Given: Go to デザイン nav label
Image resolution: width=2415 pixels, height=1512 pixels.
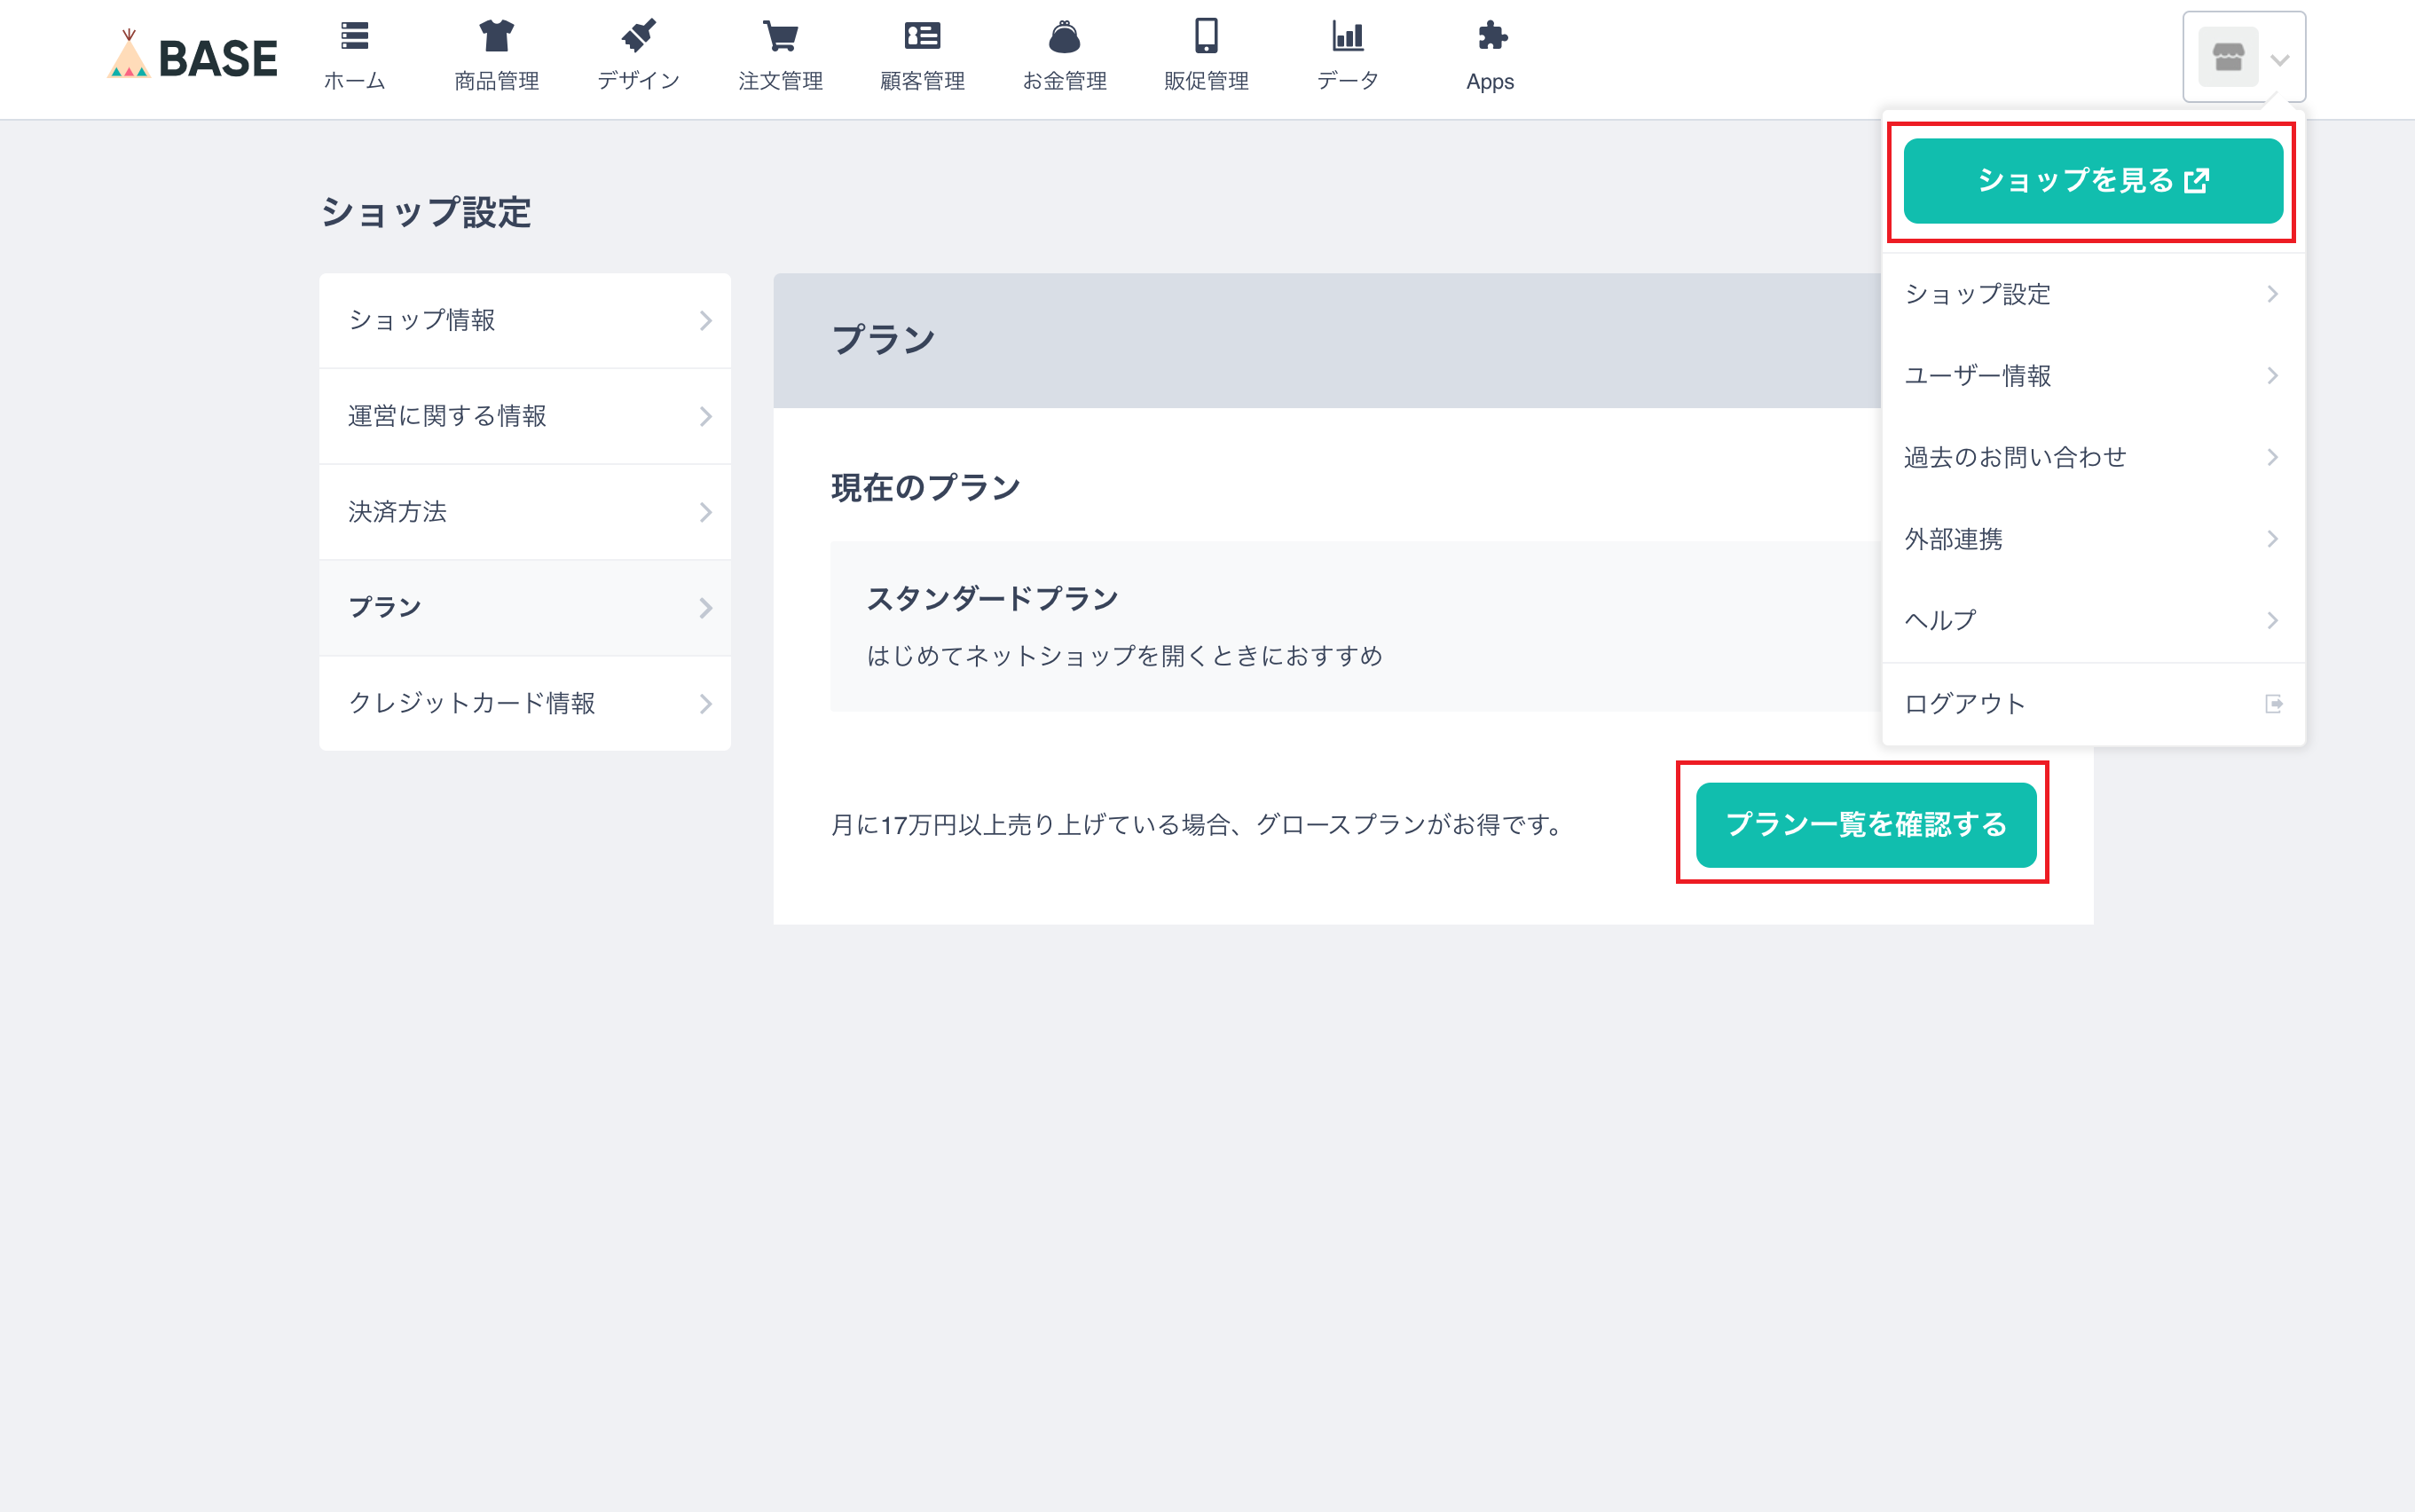Looking at the screenshot, I should point(639,81).
